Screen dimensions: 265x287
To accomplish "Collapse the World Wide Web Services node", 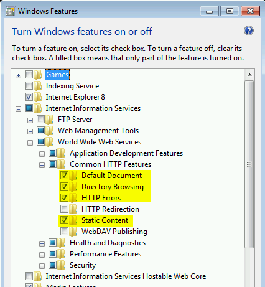I will [x=30, y=143].
